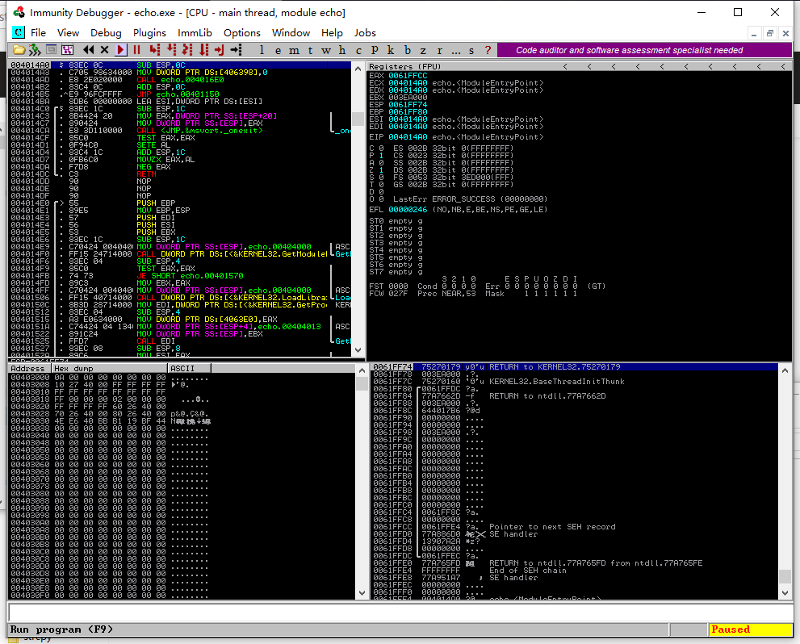This screenshot has width=800, height=644.
Task: Select the EAX register value 0061FFCC
Action: (408, 76)
